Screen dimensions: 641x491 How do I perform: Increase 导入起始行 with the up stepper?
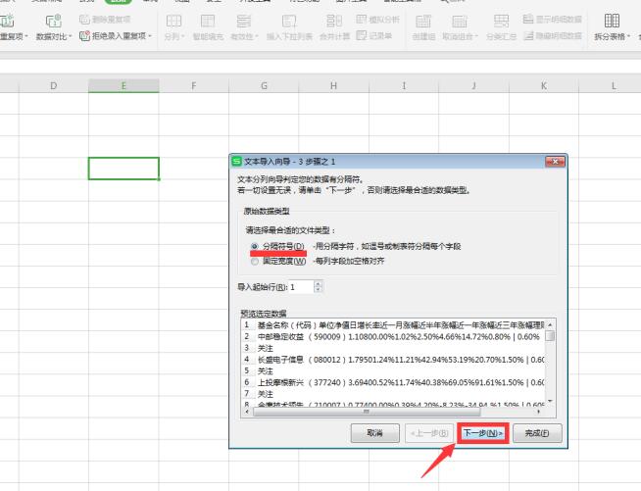[x=318, y=284]
